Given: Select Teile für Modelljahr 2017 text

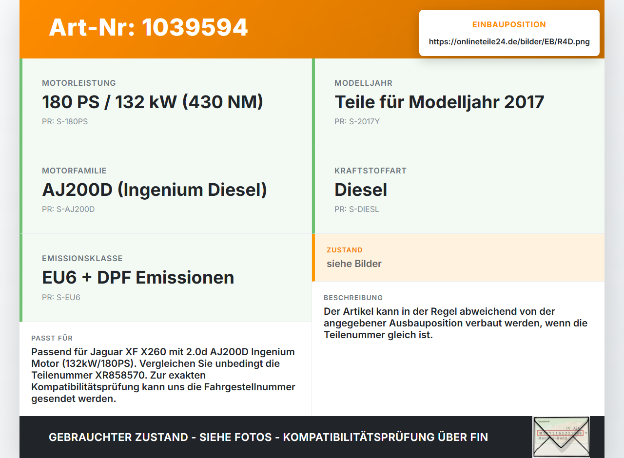Looking at the screenshot, I should tap(439, 102).
